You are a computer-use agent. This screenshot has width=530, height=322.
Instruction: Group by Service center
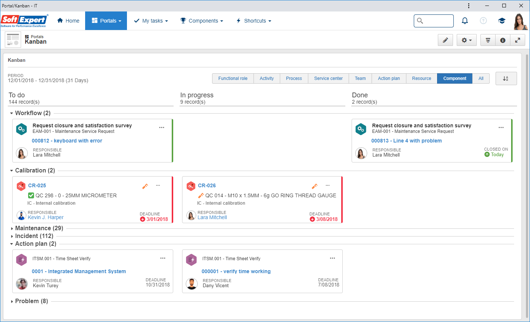pyautogui.click(x=328, y=78)
